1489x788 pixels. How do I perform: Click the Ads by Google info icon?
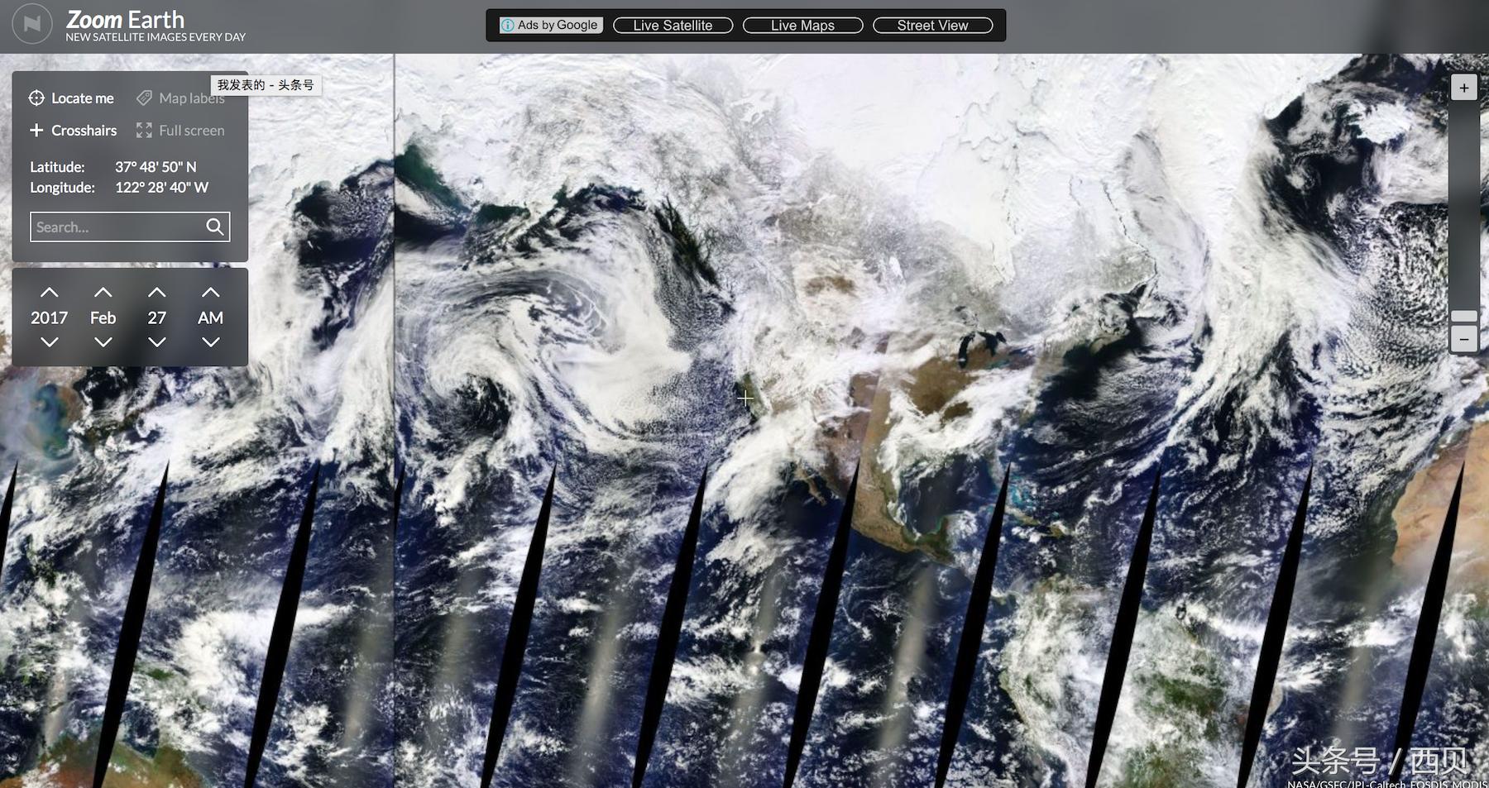click(508, 26)
